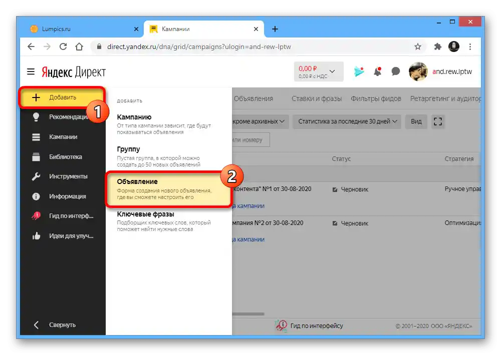
Task: Click the Вид button
Action: click(x=416, y=121)
